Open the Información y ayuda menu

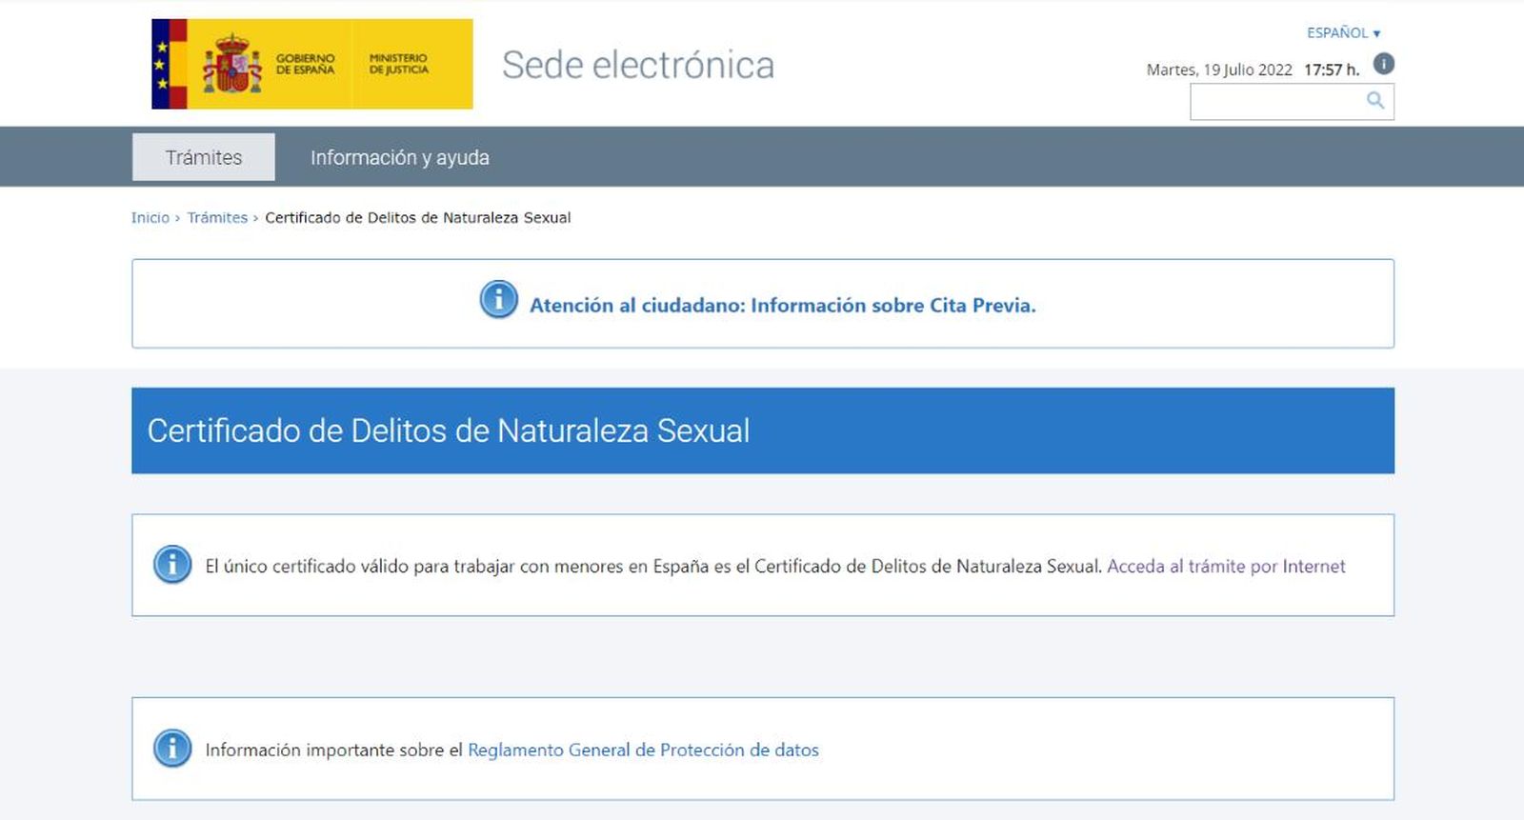(x=400, y=157)
